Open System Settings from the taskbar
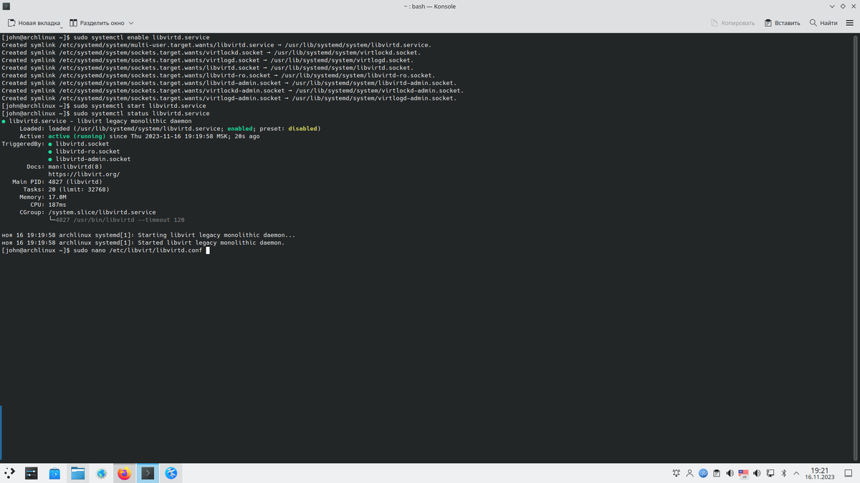This screenshot has height=483, width=860. click(32, 473)
